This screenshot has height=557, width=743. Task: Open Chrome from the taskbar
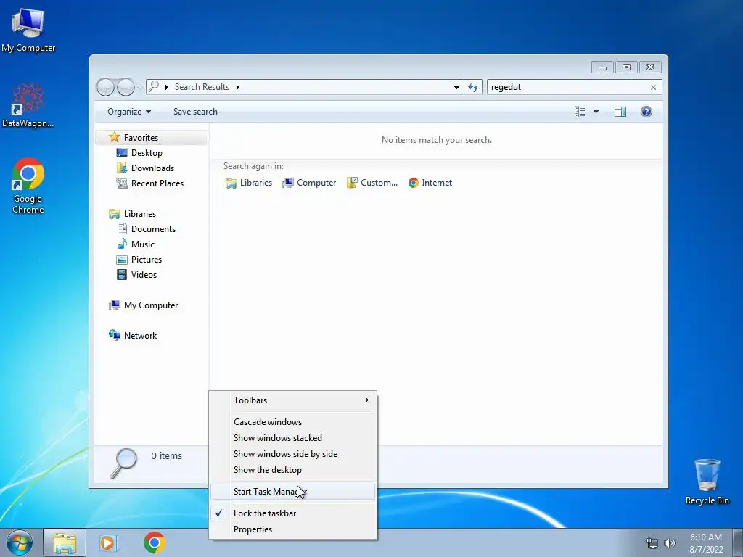155,542
